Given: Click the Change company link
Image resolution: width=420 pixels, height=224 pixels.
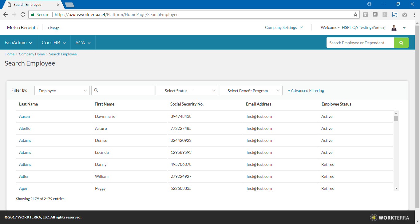Looking at the screenshot, I should [x=53, y=28].
